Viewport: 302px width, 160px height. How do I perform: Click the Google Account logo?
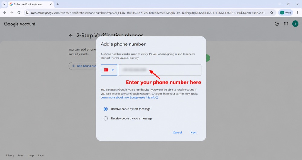(x=20, y=24)
